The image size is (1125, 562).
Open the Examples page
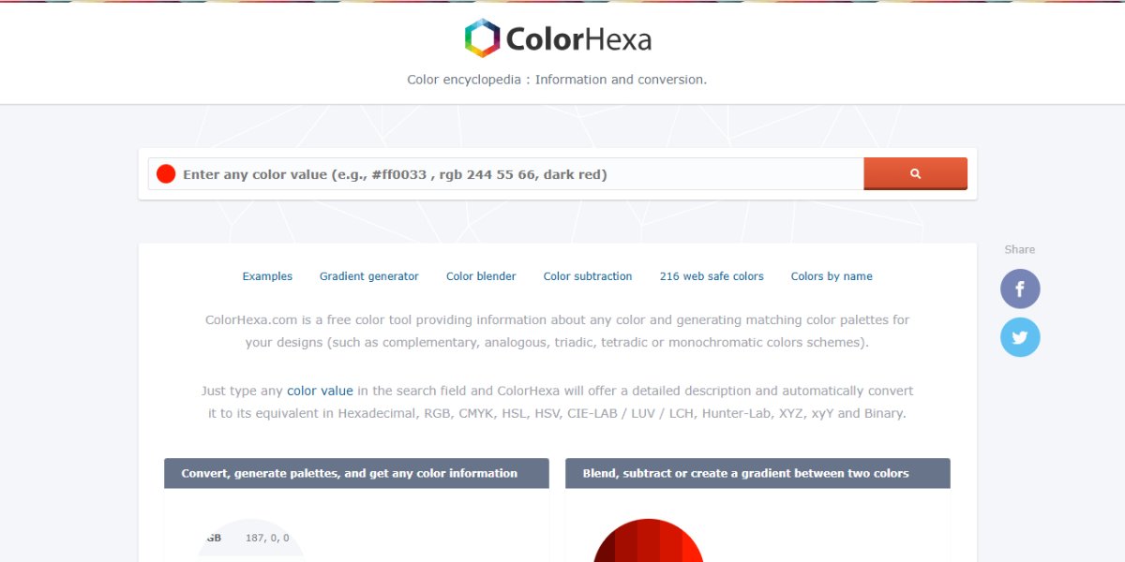(x=267, y=275)
